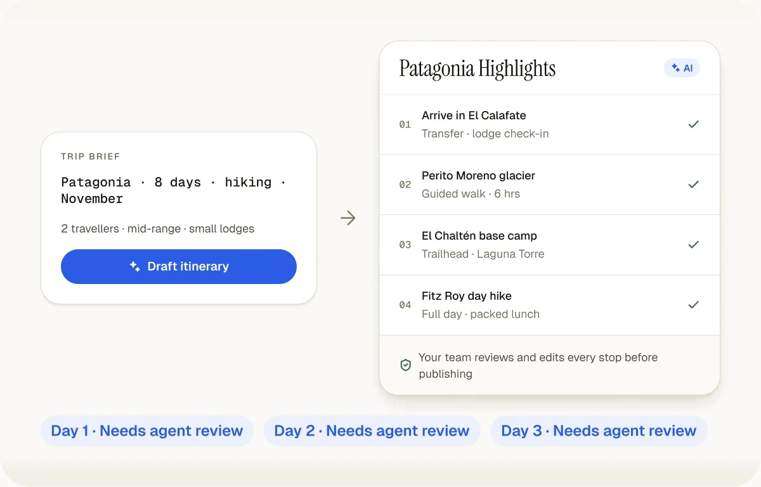761x487 pixels.
Task: Click the Full day · packed lunch subtitle
Action: pyautogui.click(x=481, y=315)
